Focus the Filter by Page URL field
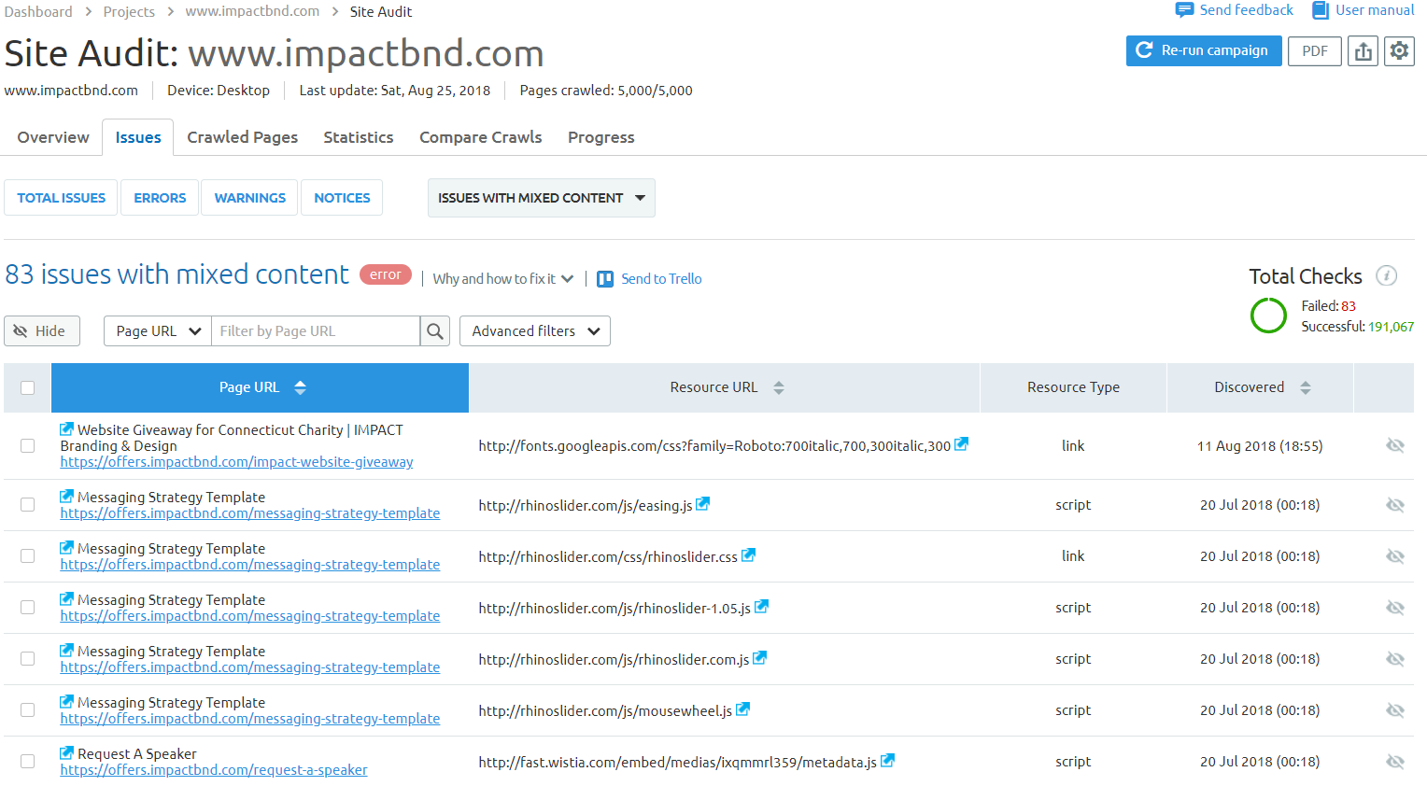Viewport: 1427px width, 786px height. [x=316, y=331]
